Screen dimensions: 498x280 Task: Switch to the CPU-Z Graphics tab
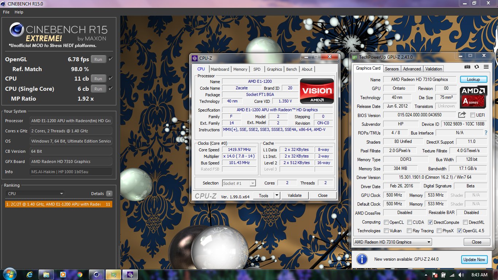[274, 69]
